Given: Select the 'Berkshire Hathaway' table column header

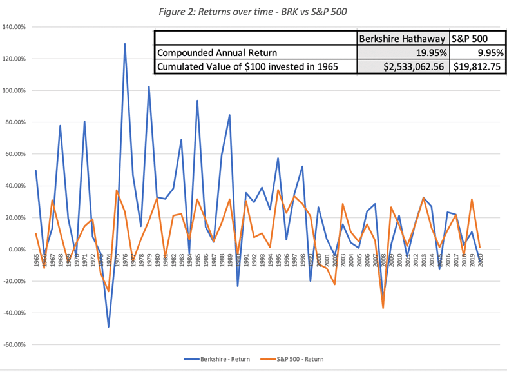Looking at the screenshot, I should pyautogui.click(x=401, y=38).
